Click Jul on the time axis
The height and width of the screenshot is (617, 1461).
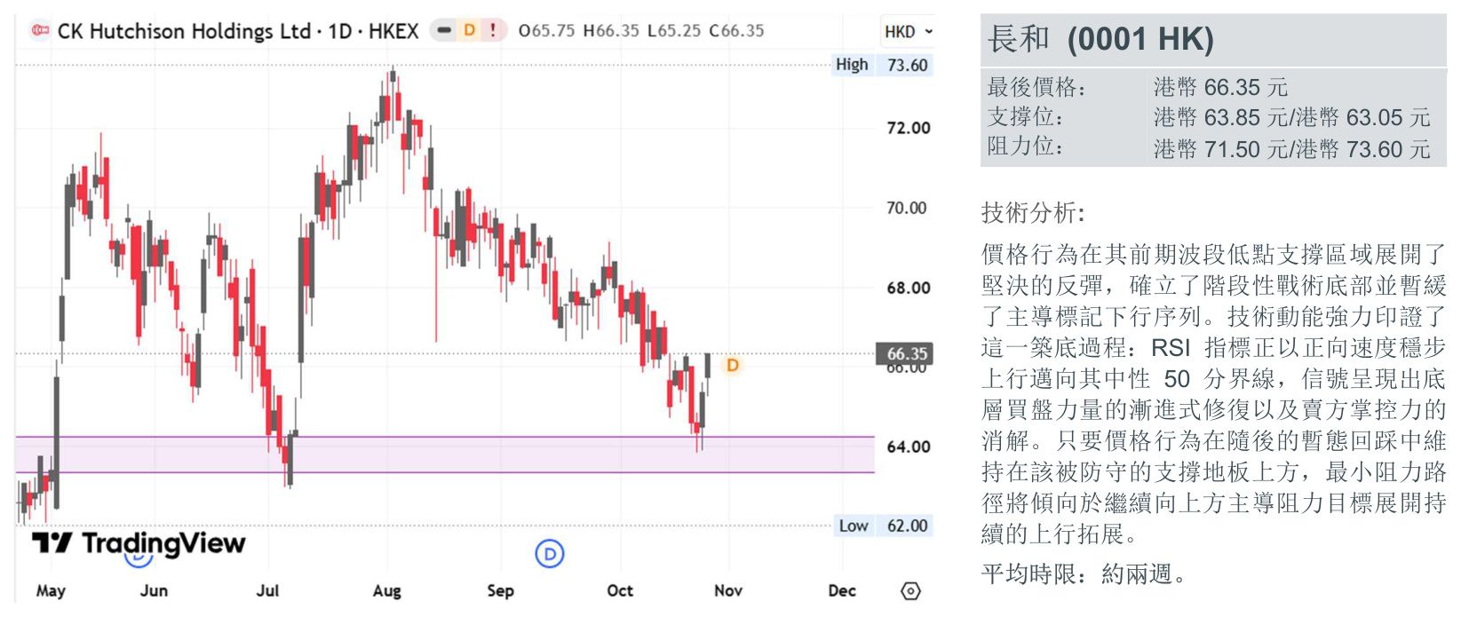(267, 590)
